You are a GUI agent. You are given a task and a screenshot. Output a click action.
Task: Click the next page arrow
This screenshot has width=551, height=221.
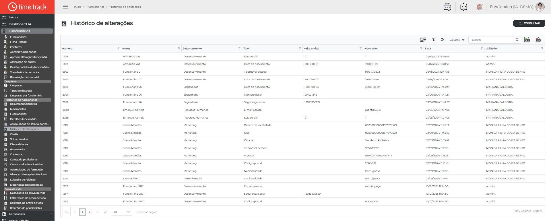click(x=97, y=212)
